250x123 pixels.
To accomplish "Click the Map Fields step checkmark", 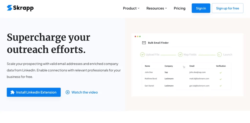I will 180,54.
